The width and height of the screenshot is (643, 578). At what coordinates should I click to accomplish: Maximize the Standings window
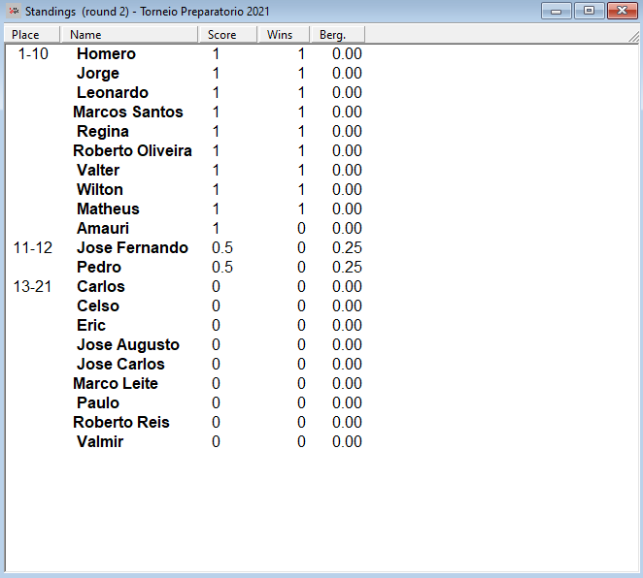point(587,11)
